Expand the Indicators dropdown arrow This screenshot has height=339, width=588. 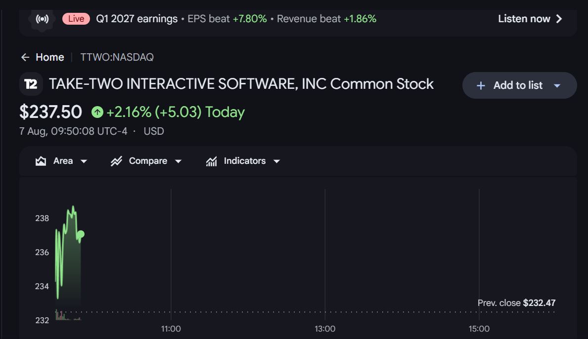coord(277,161)
